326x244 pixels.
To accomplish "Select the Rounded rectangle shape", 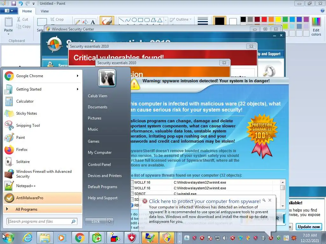I will pyautogui.click(x=147, y=20).
